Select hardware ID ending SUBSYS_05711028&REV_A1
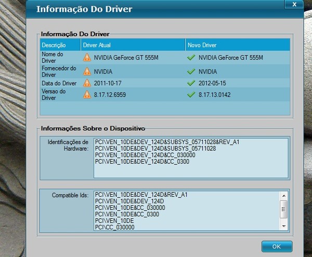This screenshot has width=312, height=257. pyautogui.click(x=167, y=142)
